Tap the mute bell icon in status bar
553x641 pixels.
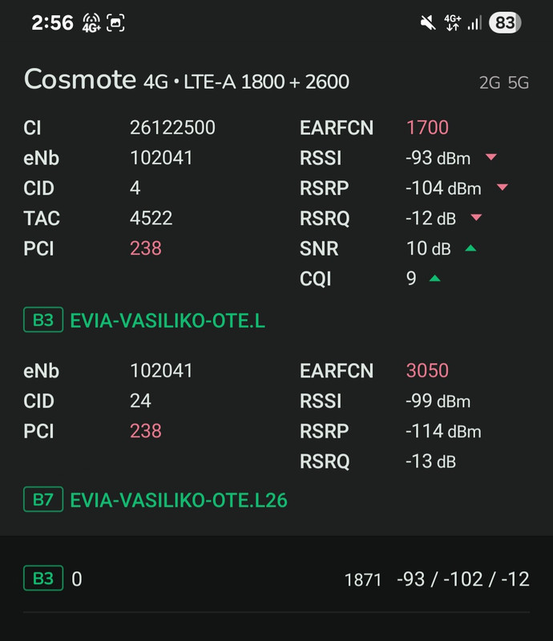click(x=428, y=22)
